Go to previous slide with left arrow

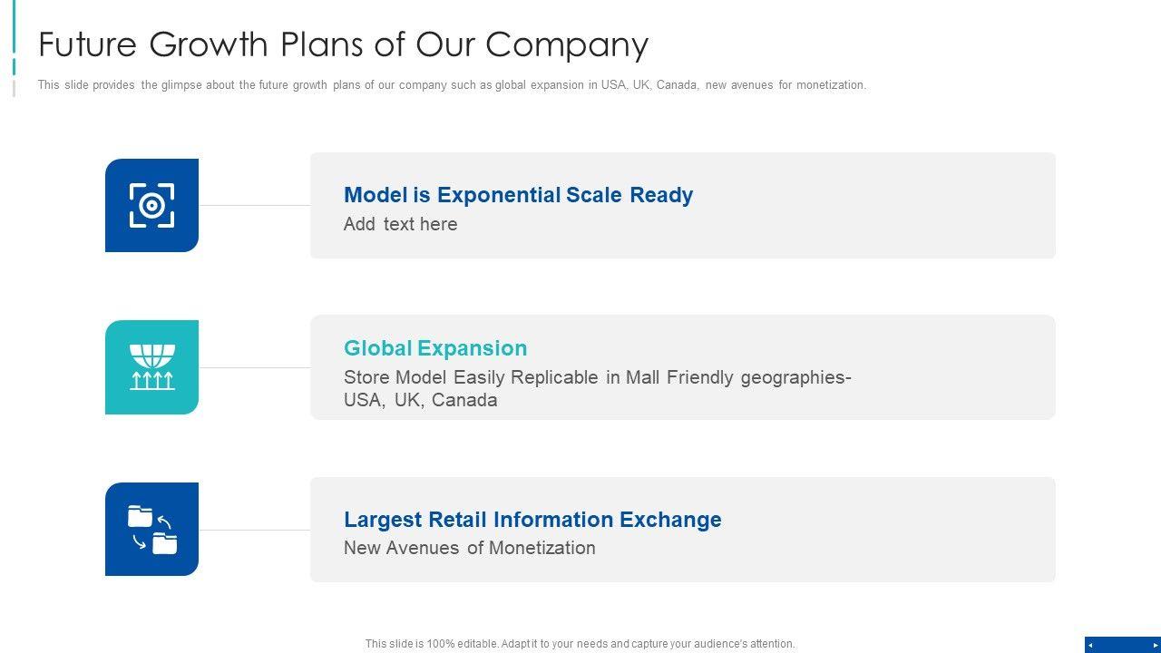tap(1090, 645)
